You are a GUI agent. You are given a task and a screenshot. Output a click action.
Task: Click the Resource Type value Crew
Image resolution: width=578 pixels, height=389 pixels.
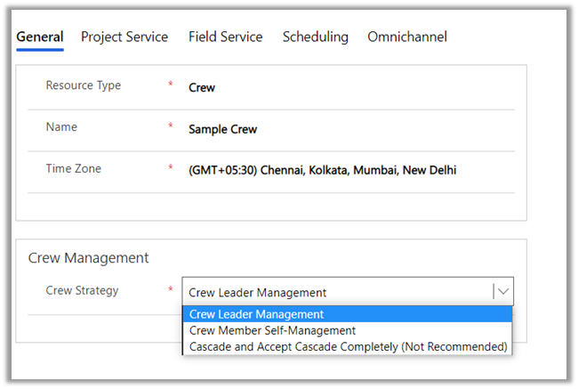point(202,88)
